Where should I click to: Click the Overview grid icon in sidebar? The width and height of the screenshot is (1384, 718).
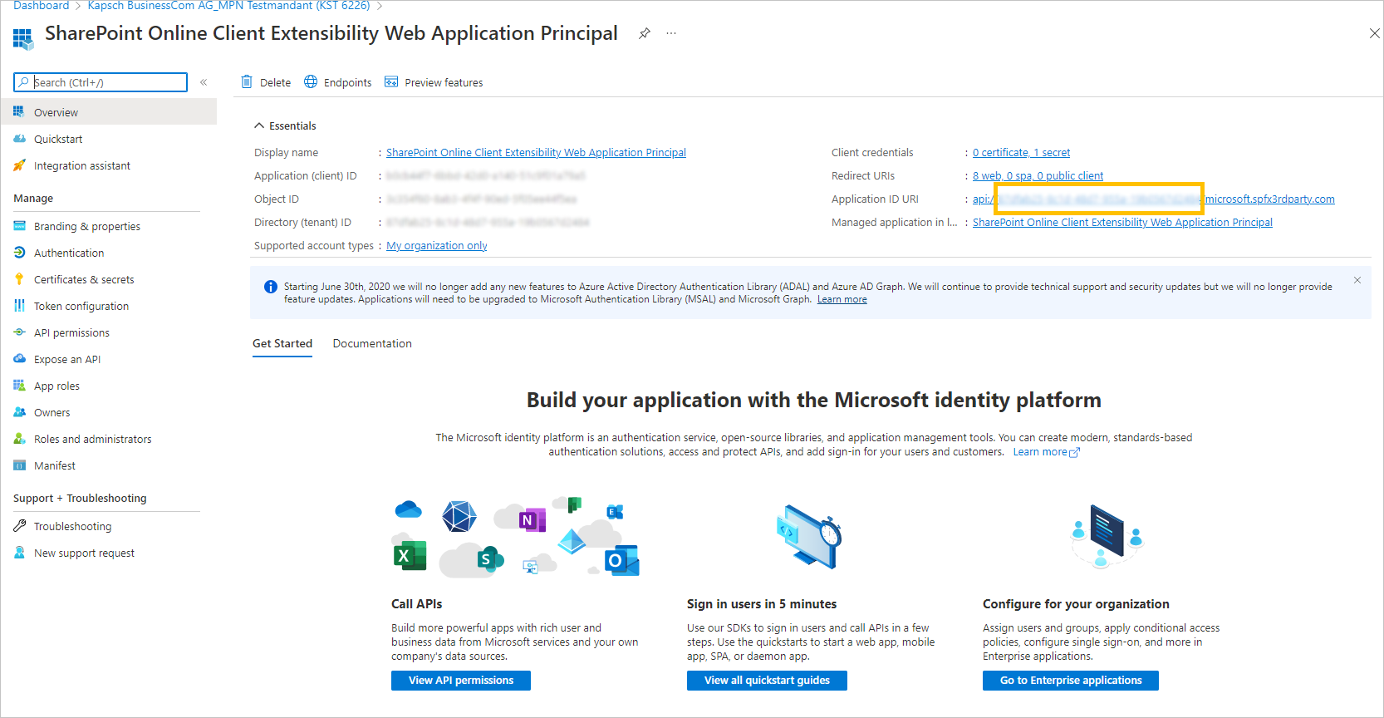point(19,112)
